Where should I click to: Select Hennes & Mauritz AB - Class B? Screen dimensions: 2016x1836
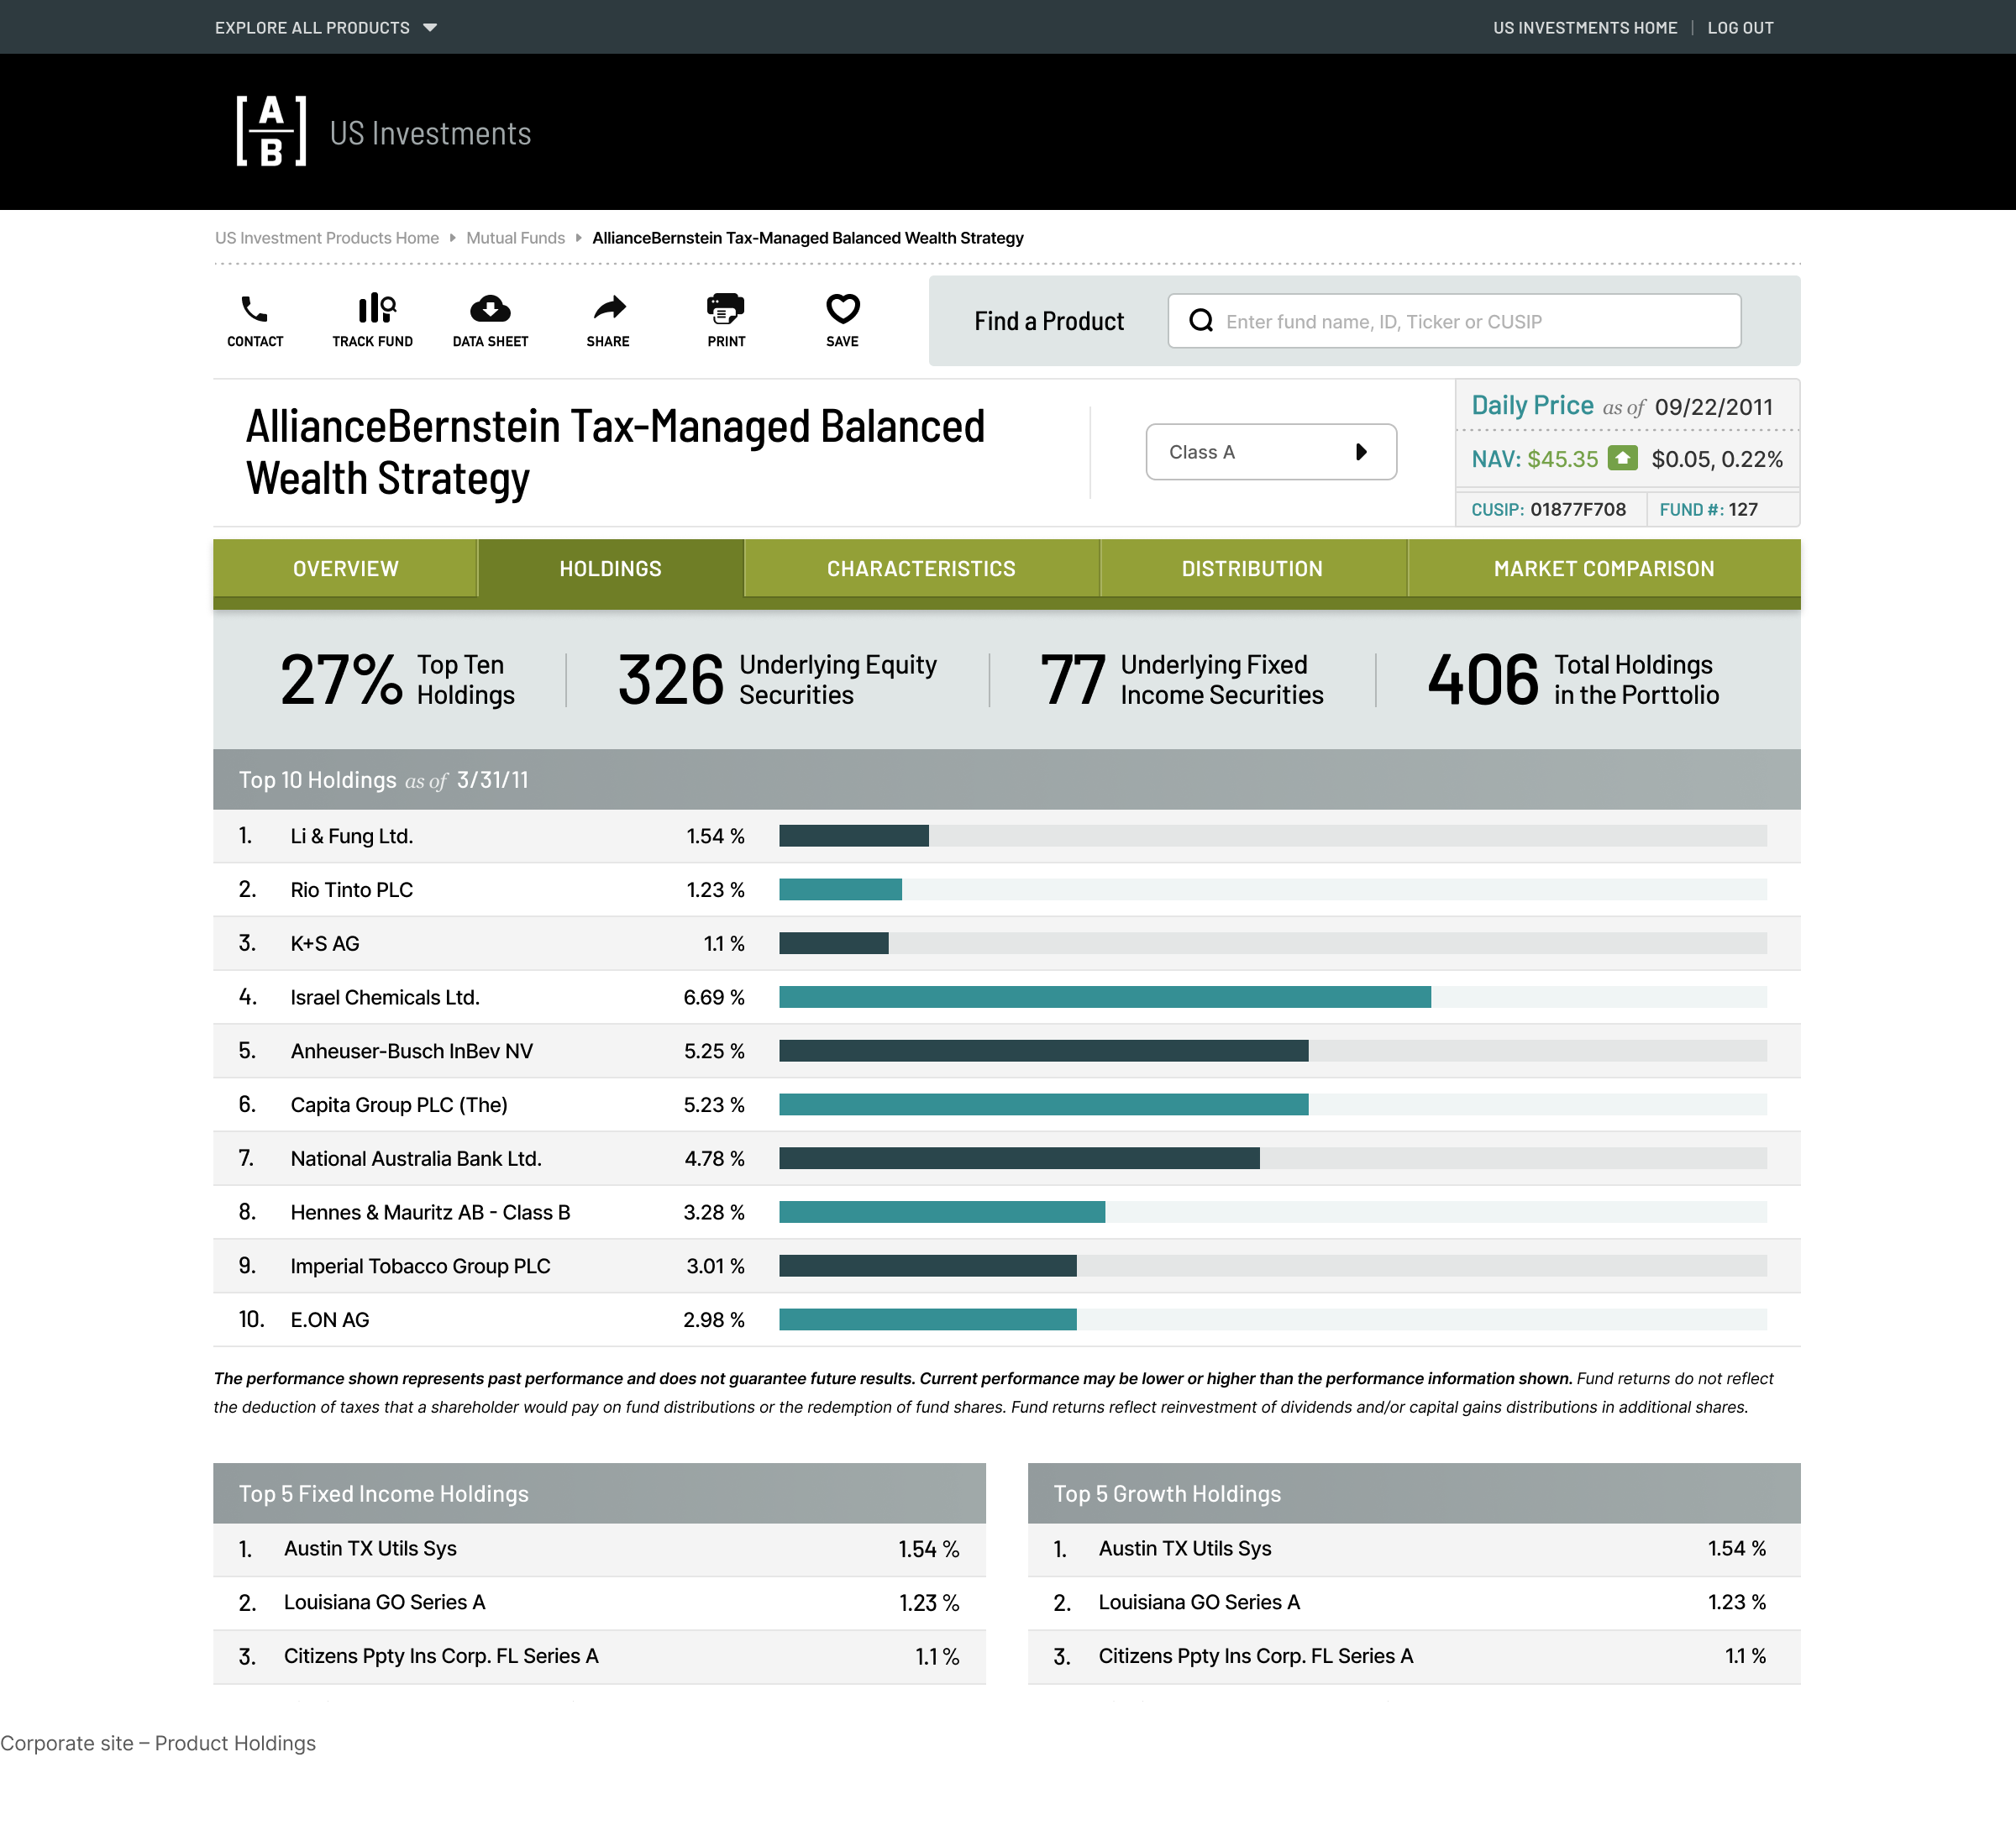(x=430, y=1213)
